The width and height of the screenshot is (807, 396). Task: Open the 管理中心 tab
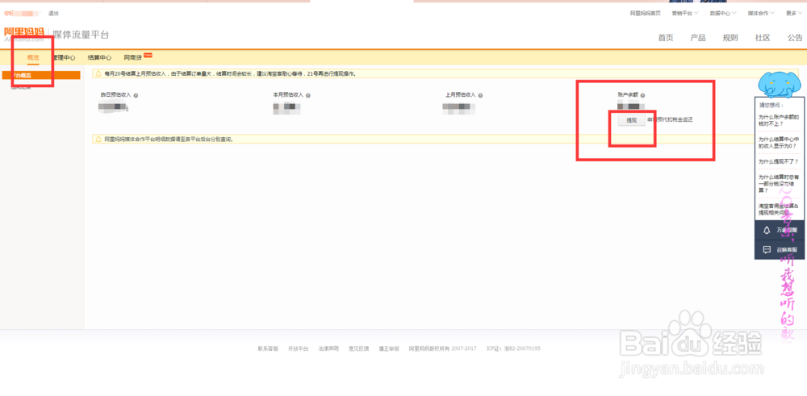(63, 57)
